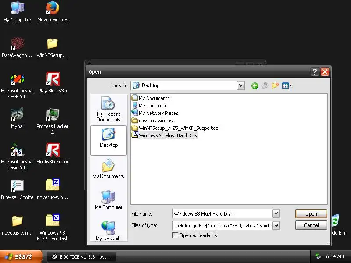Select My Network in places bar
The width and height of the screenshot is (351, 263).
108,231
